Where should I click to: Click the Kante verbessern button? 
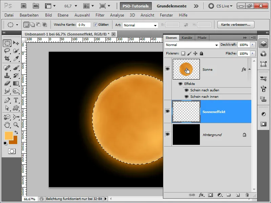[236, 24]
